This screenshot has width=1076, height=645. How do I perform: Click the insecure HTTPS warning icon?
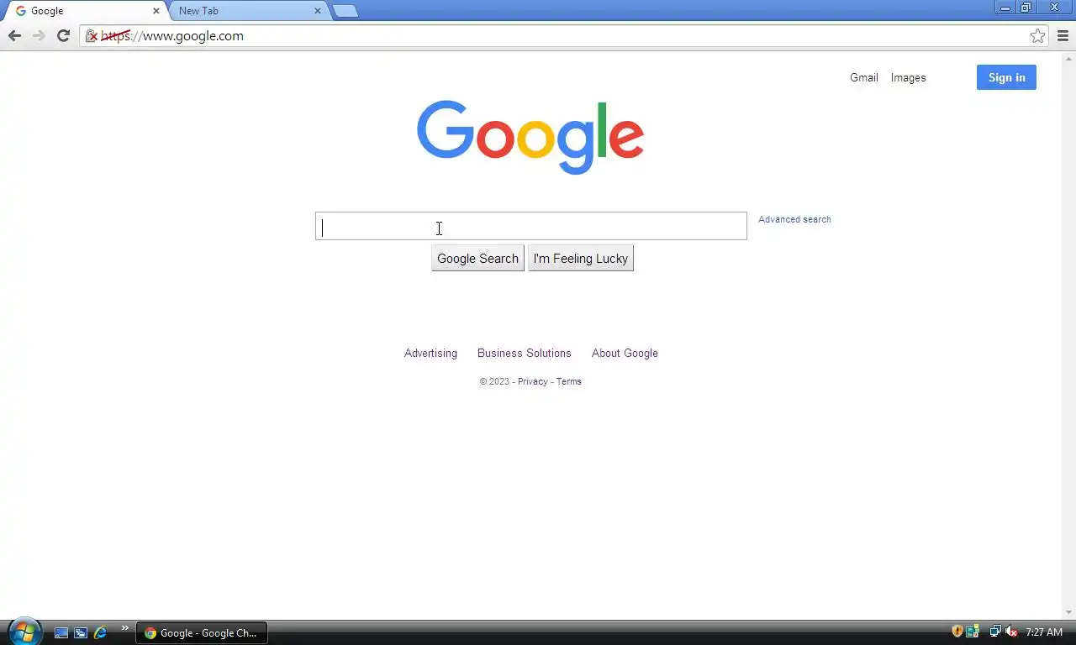tap(92, 36)
